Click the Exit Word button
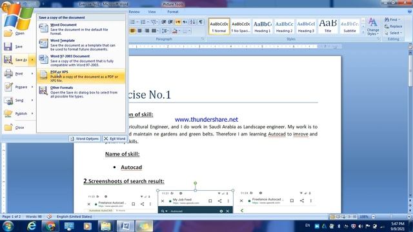Screen dimensions: 413x232 115,139
